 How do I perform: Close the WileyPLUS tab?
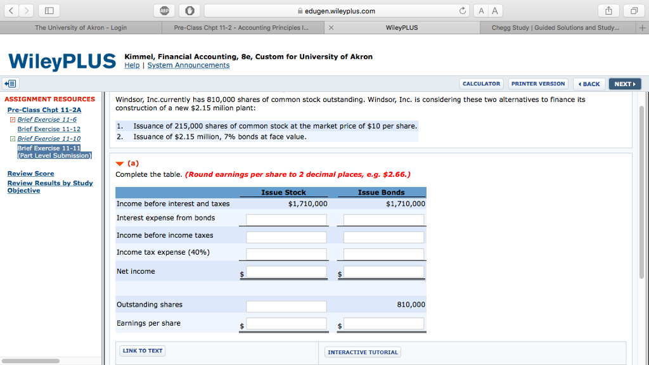pyautogui.click(x=331, y=28)
